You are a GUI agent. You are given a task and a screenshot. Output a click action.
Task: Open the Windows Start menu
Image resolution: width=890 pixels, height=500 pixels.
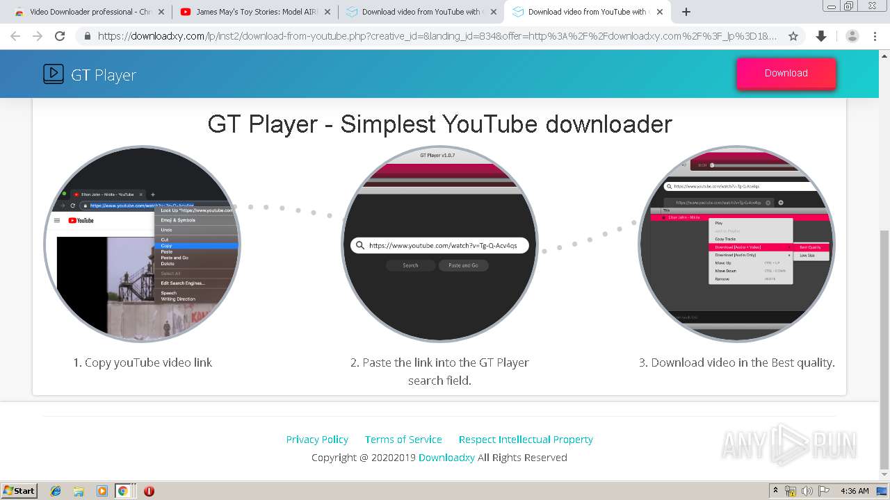tap(19, 490)
